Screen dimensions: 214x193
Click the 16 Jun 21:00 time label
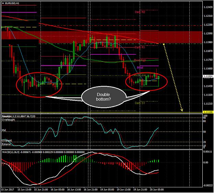tap(91, 190)
